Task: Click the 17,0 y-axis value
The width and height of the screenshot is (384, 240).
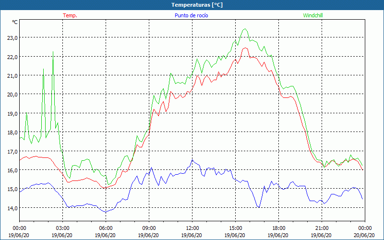Action: 12,152
